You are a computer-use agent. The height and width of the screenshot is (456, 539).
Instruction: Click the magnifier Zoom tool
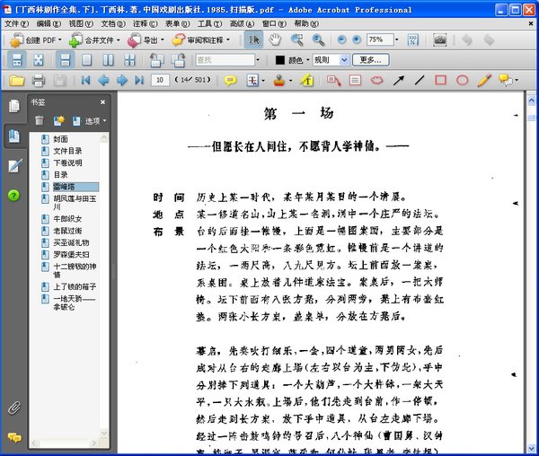click(318, 40)
